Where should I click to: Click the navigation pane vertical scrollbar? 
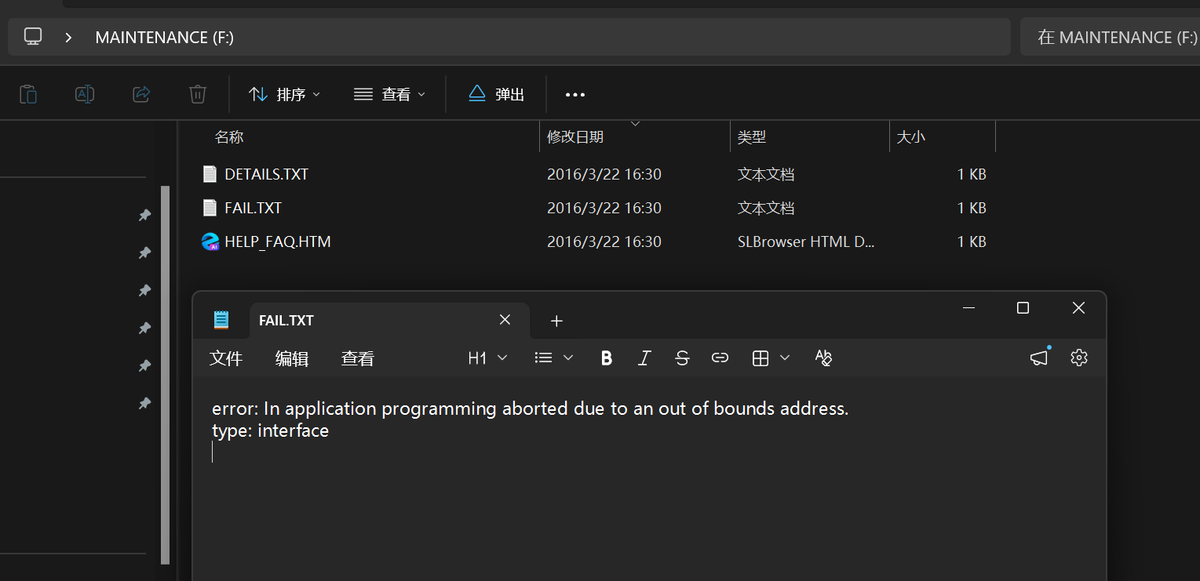(x=165, y=375)
